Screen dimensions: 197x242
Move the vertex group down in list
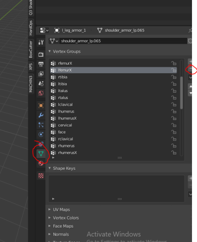click(x=191, y=93)
